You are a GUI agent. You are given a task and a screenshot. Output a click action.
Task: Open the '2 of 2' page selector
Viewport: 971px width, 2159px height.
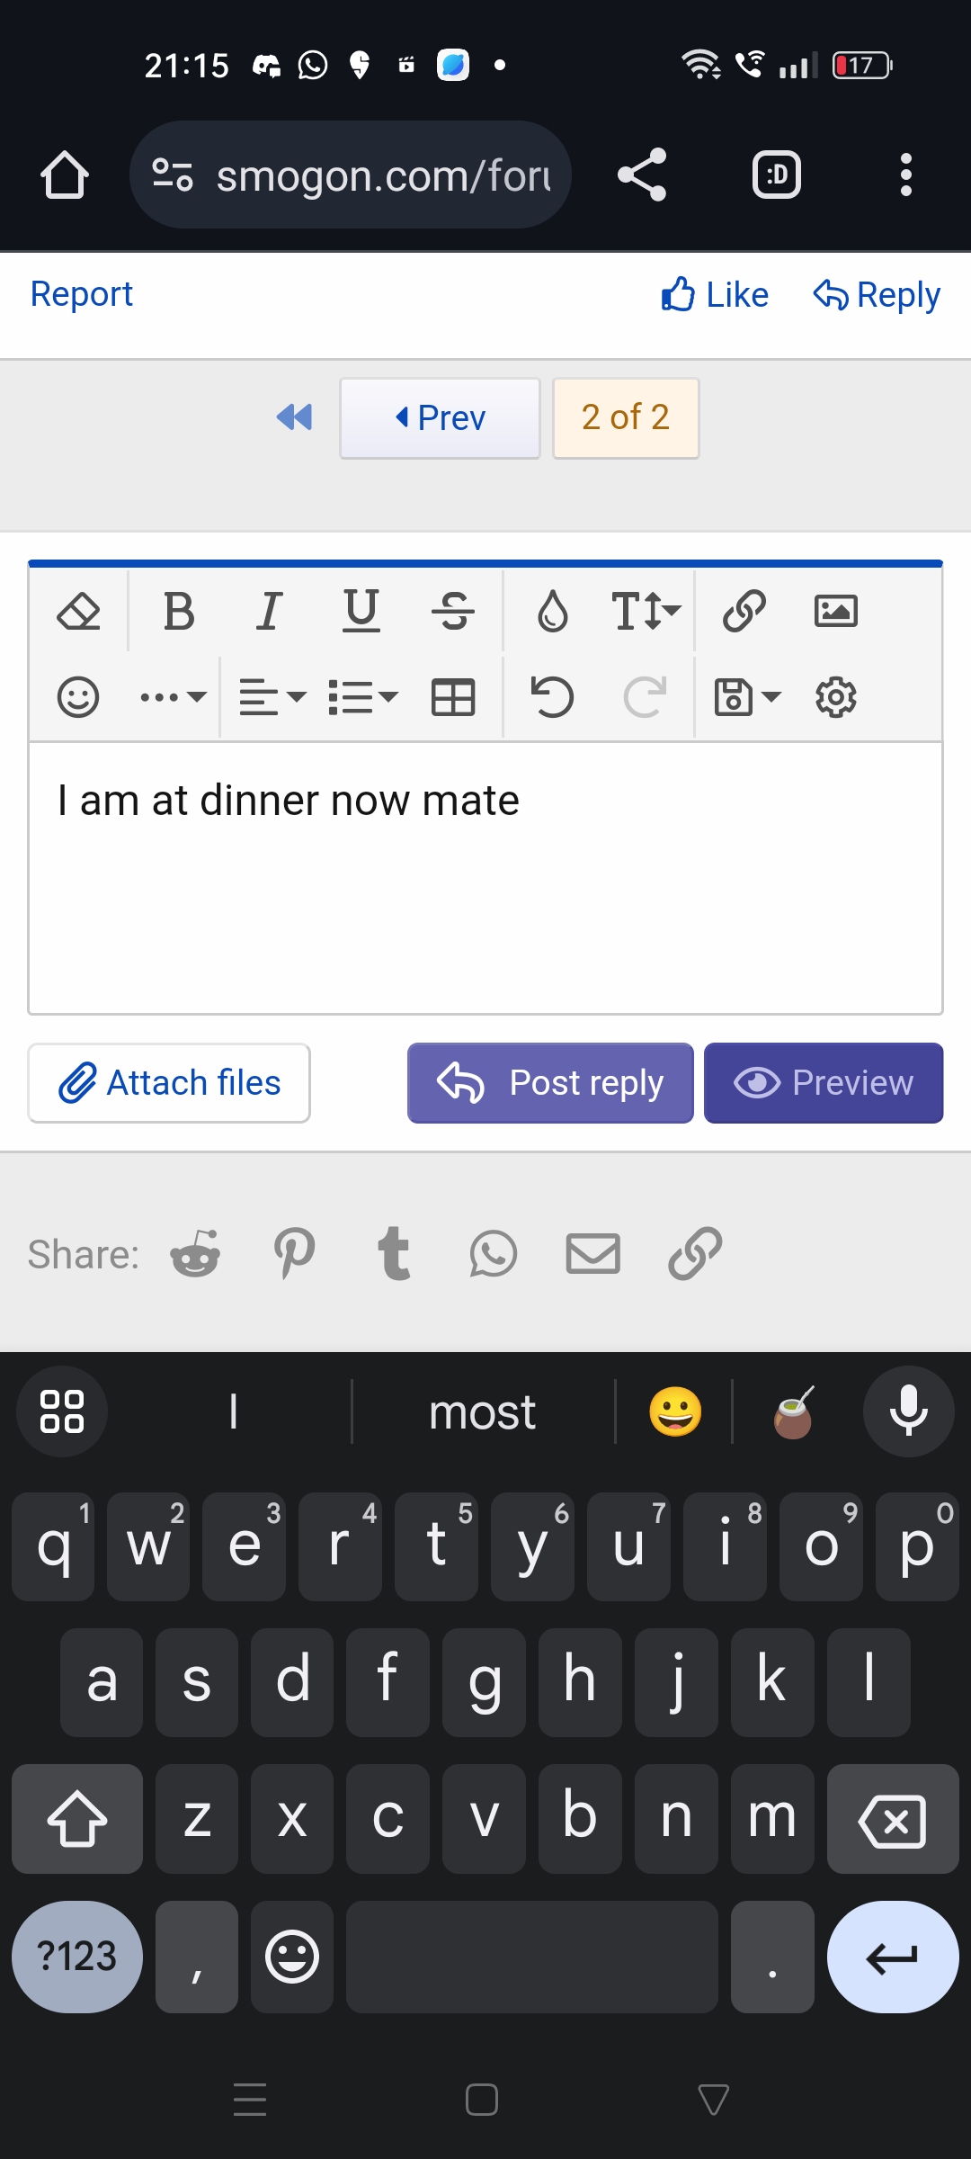click(x=626, y=418)
